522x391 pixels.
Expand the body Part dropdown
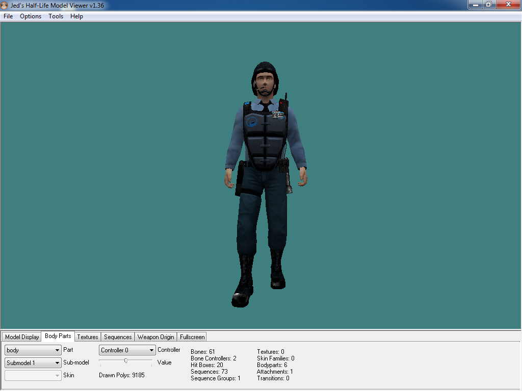coord(33,350)
